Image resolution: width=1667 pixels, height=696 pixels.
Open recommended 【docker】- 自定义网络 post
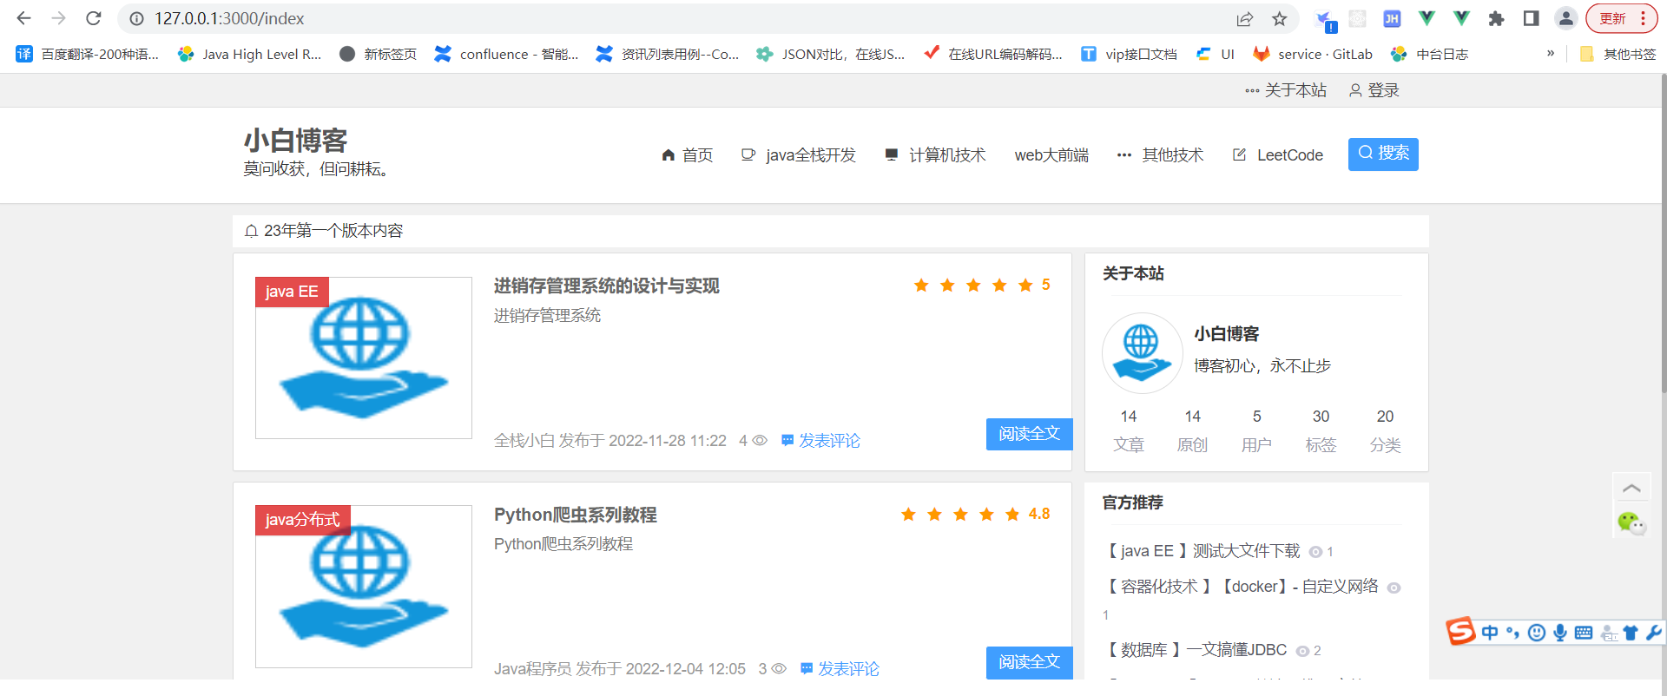pos(1240,587)
